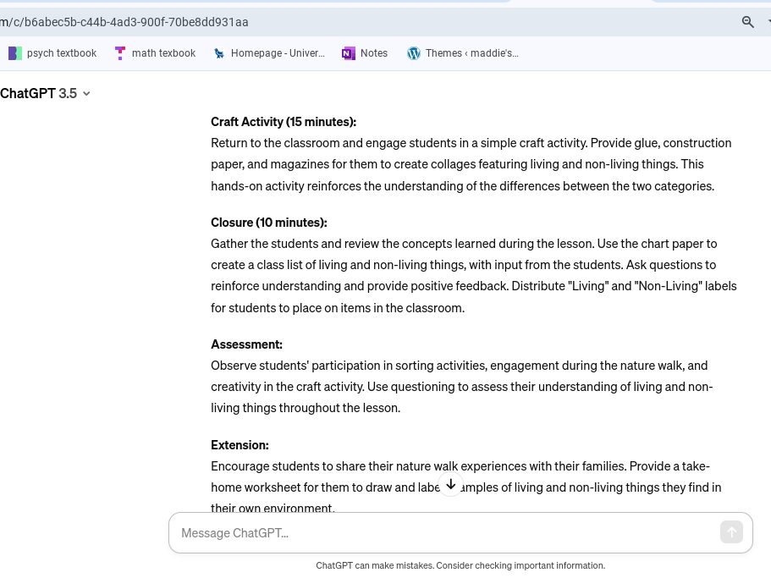Expand the ChatGPT 3.5 model dropdown

(x=45, y=93)
